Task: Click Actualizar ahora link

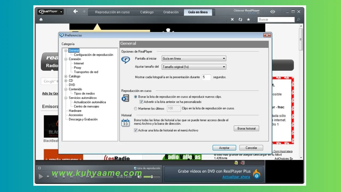Action: [x=236, y=177]
